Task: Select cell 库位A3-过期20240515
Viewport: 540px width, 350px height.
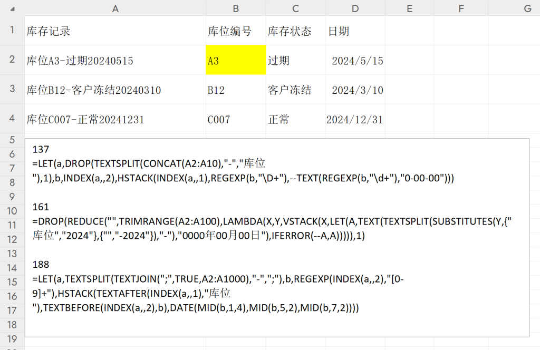Action: (x=115, y=60)
